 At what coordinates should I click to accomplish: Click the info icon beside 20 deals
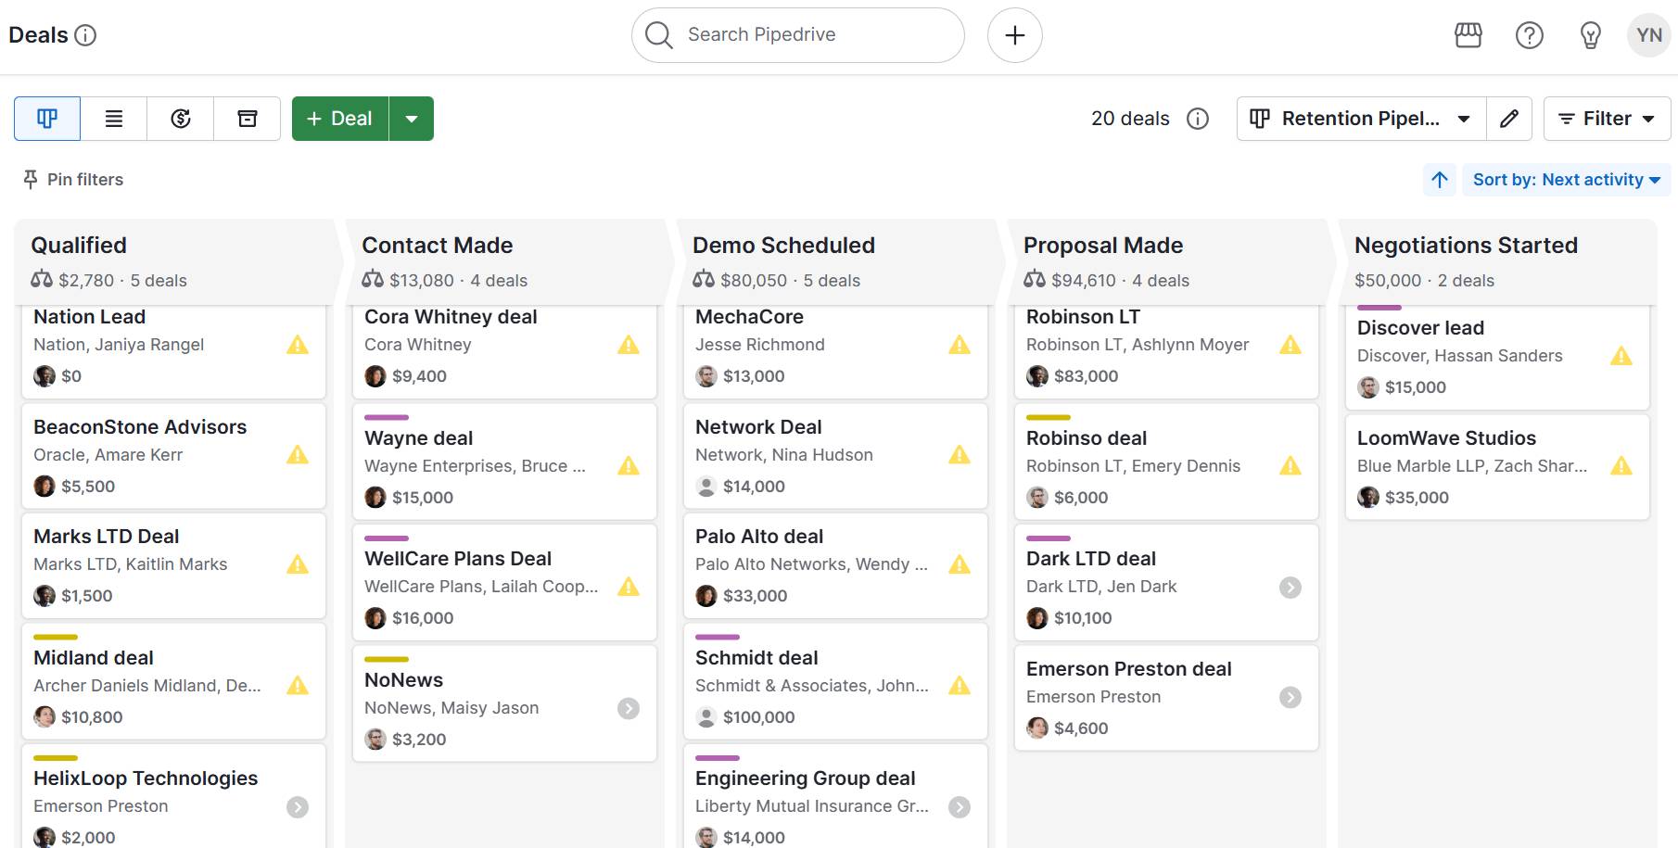(1198, 119)
